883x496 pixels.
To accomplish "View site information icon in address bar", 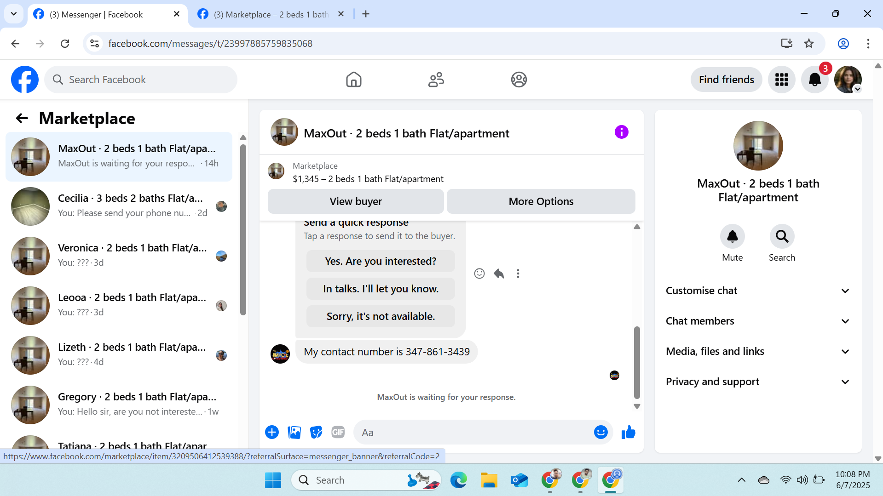I will point(94,44).
